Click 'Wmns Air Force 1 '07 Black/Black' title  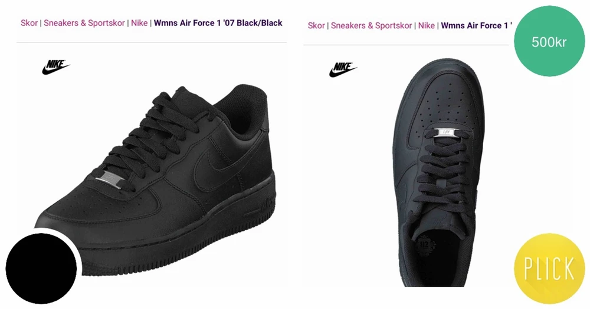(218, 23)
